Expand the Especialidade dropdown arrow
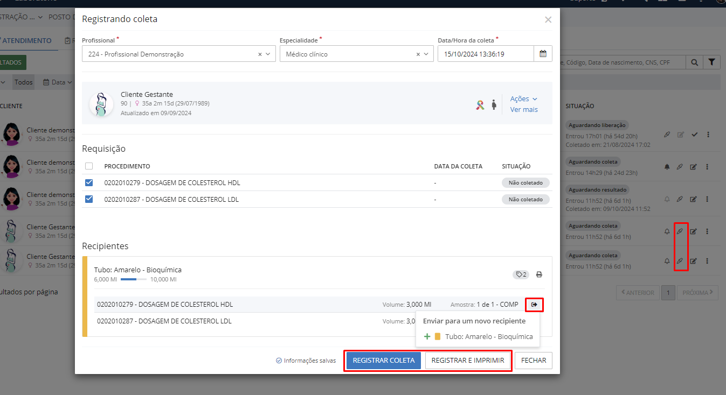The width and height of the screenshot is (726, 395). pos(426,54)
